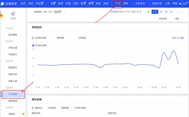Select the 客群占比 radio in 属性画像
189x117 pixels.
click(x=33, y=108)
